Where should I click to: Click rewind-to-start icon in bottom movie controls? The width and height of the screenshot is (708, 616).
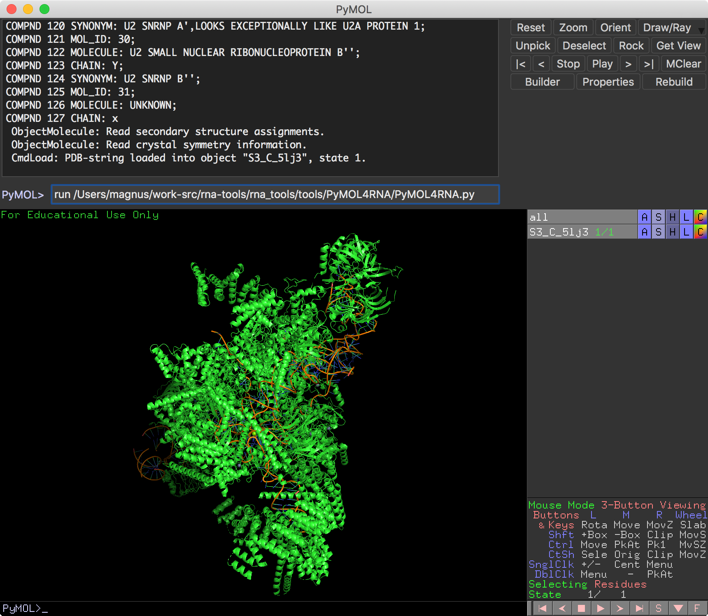(x=543, y=608)
